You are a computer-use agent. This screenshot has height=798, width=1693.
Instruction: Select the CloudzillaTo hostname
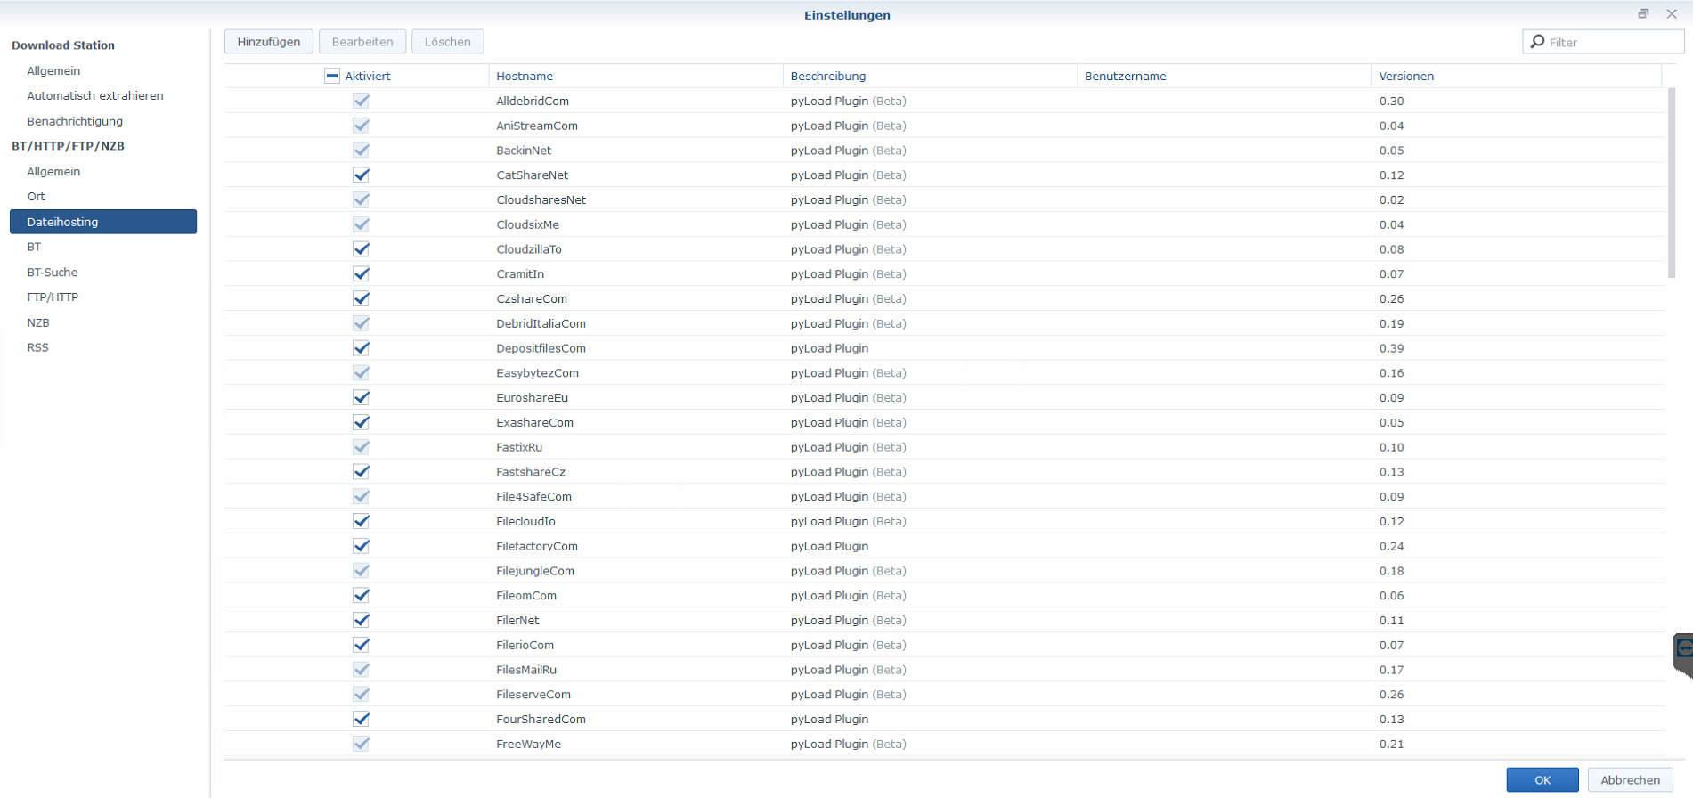[529, 249]
